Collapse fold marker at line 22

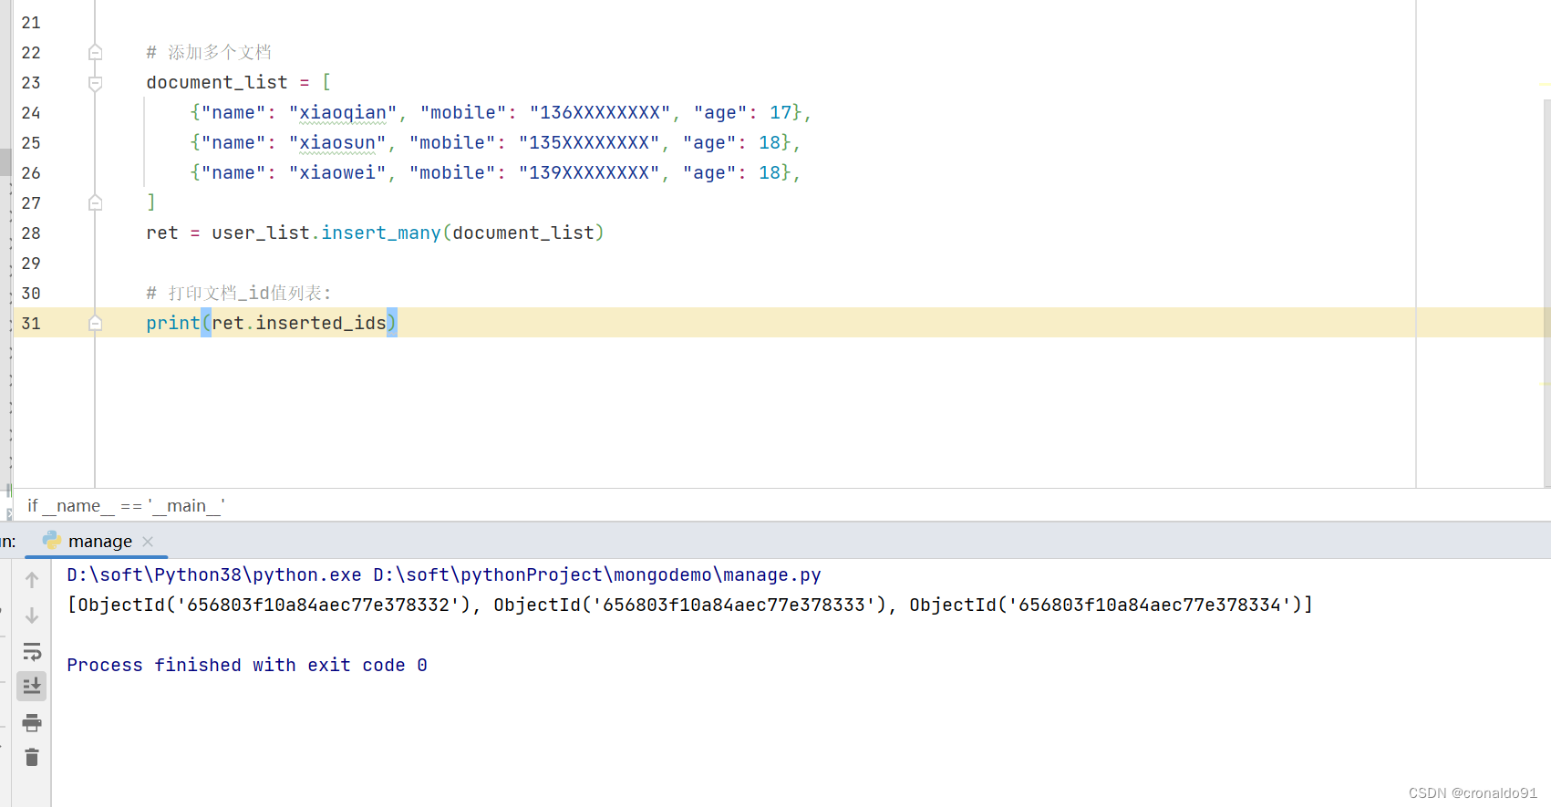point(95,53)
